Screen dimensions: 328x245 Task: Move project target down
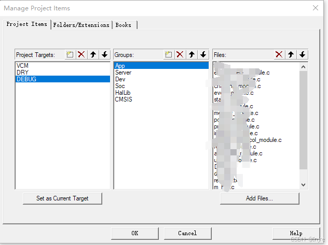105,55
